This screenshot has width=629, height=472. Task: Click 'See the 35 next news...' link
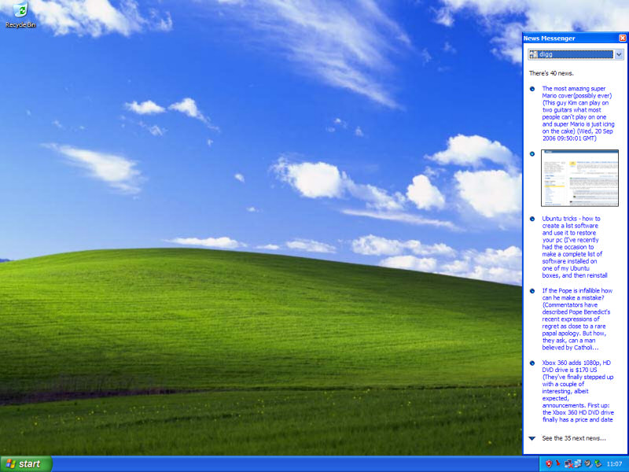(574, 438)
